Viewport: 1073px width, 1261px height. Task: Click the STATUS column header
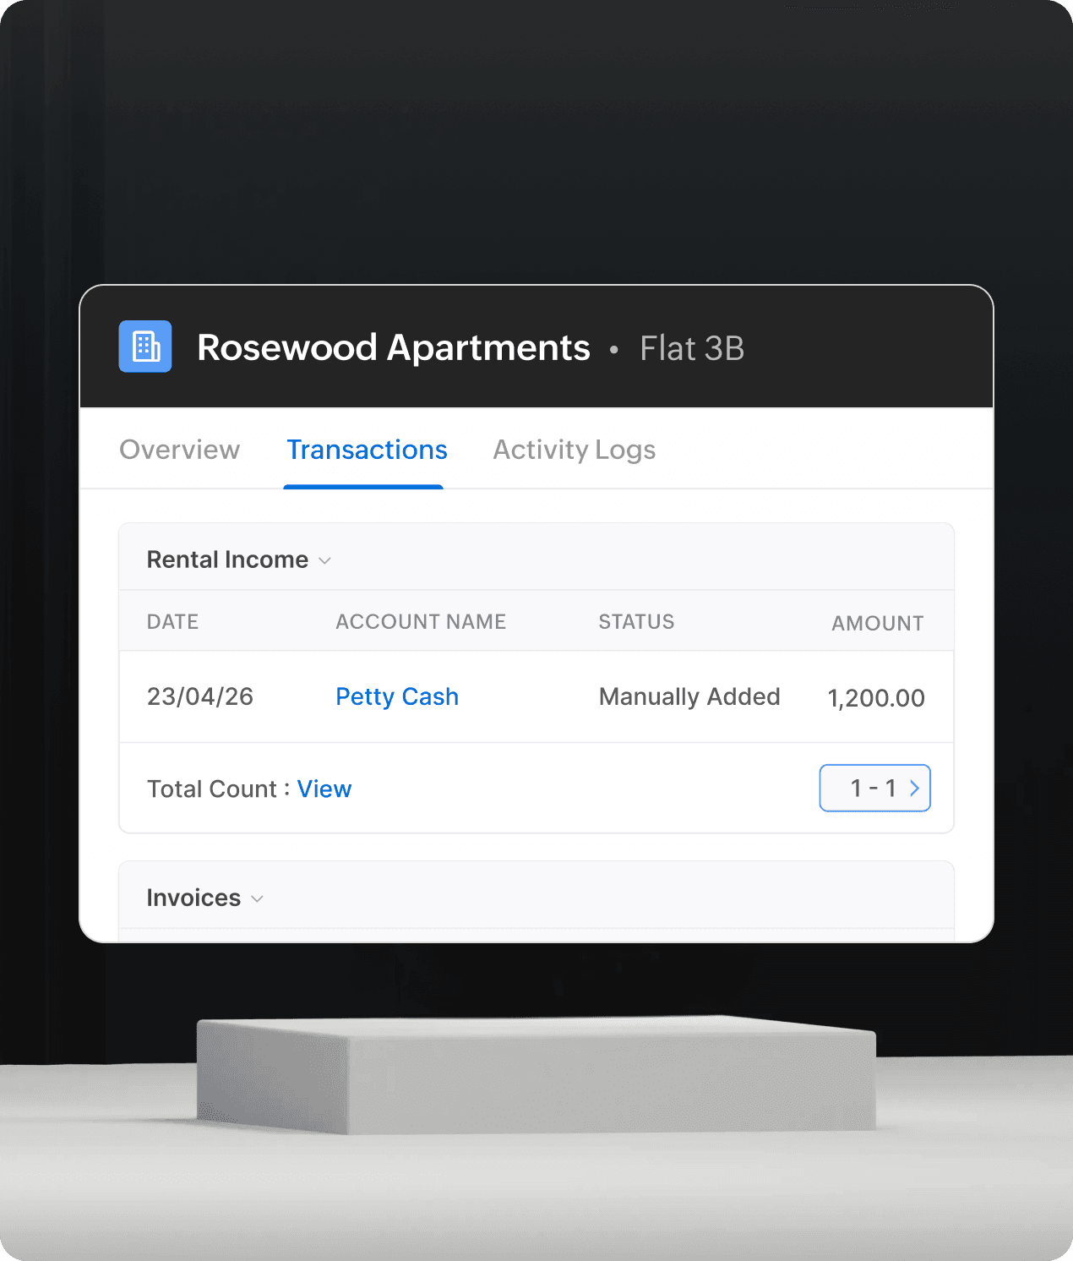coord(636,622)
